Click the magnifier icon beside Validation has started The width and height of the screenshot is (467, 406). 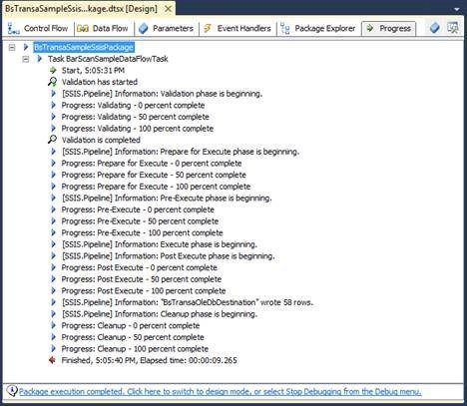tap(52, 82)
